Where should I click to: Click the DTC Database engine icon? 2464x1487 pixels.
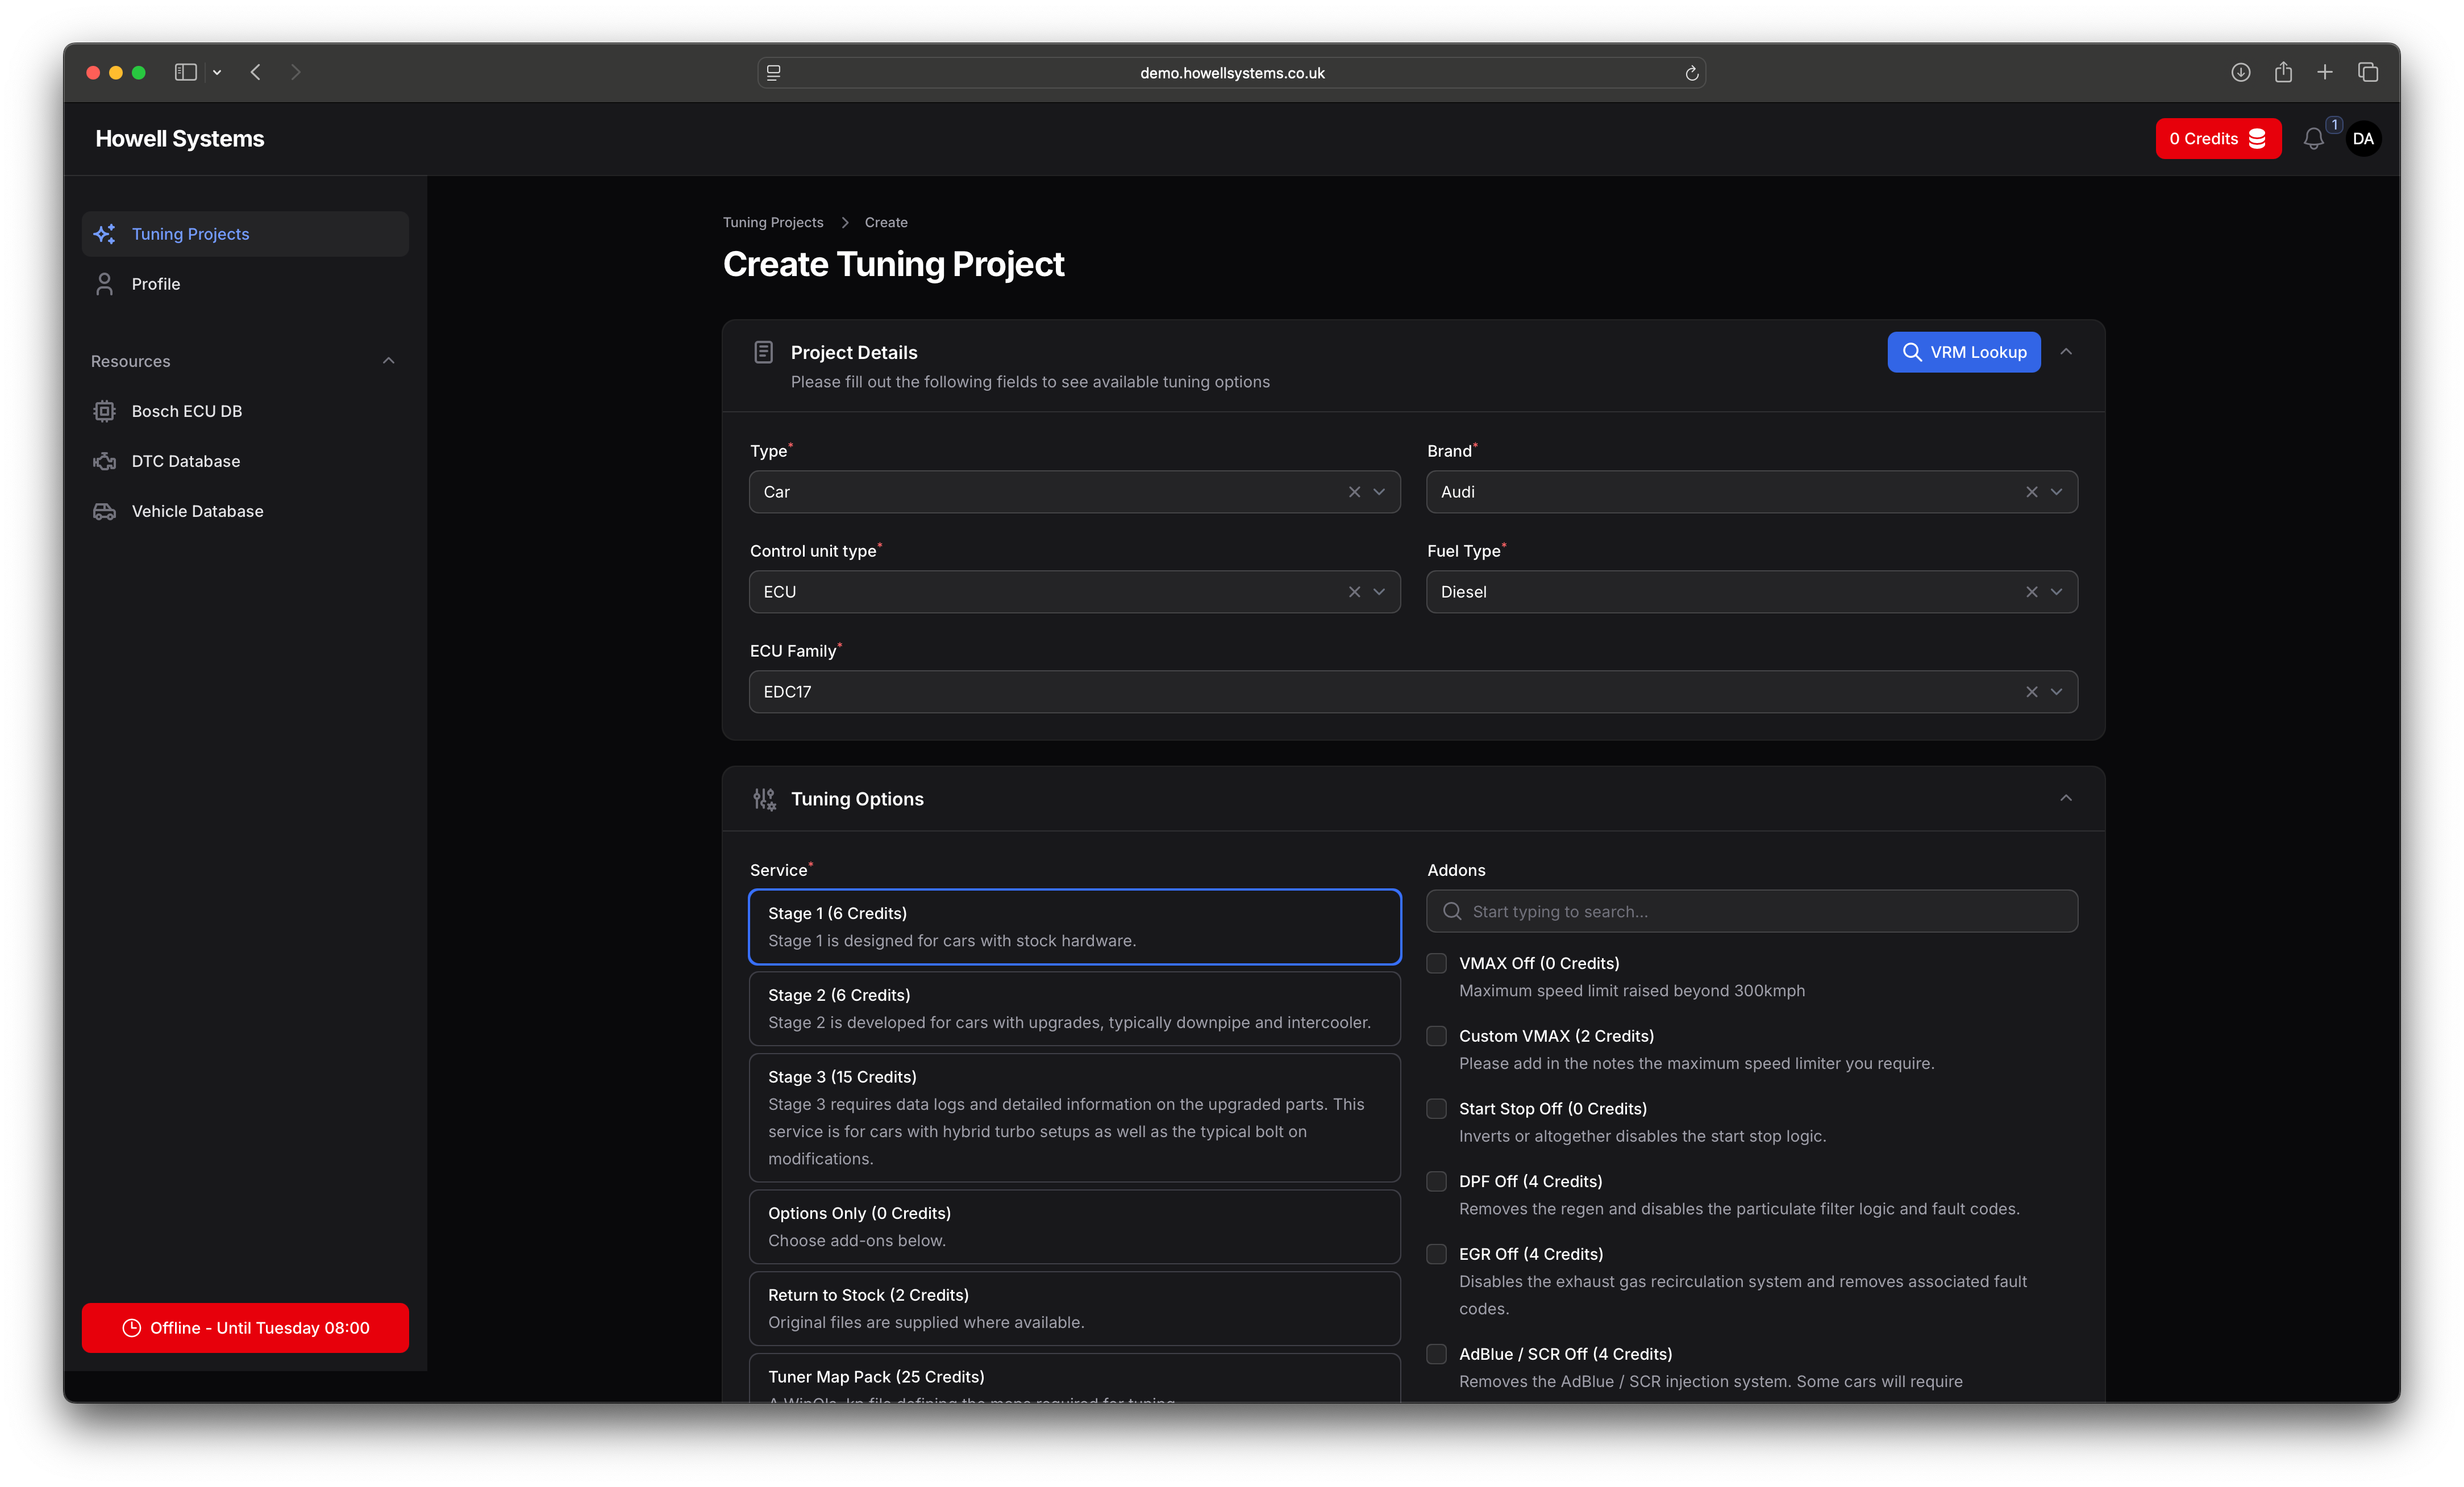click(104, 461)
